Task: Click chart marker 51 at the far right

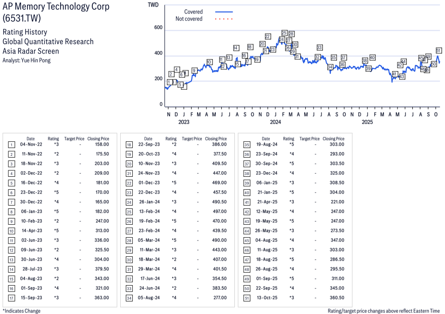Action: pyautogui.click(x=438, y=50)
